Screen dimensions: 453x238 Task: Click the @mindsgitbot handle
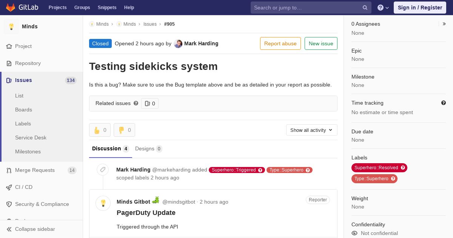[179, 202]
